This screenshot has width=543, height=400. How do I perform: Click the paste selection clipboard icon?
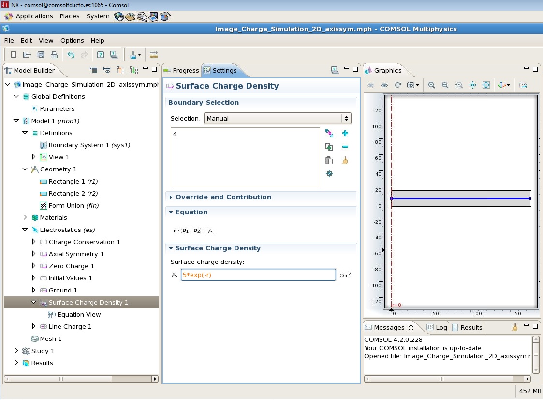tap(329, 160)
